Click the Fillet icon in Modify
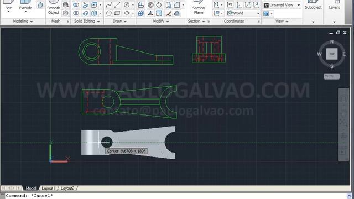This screenshot has height=199, width=354. [x=177, y=5]
